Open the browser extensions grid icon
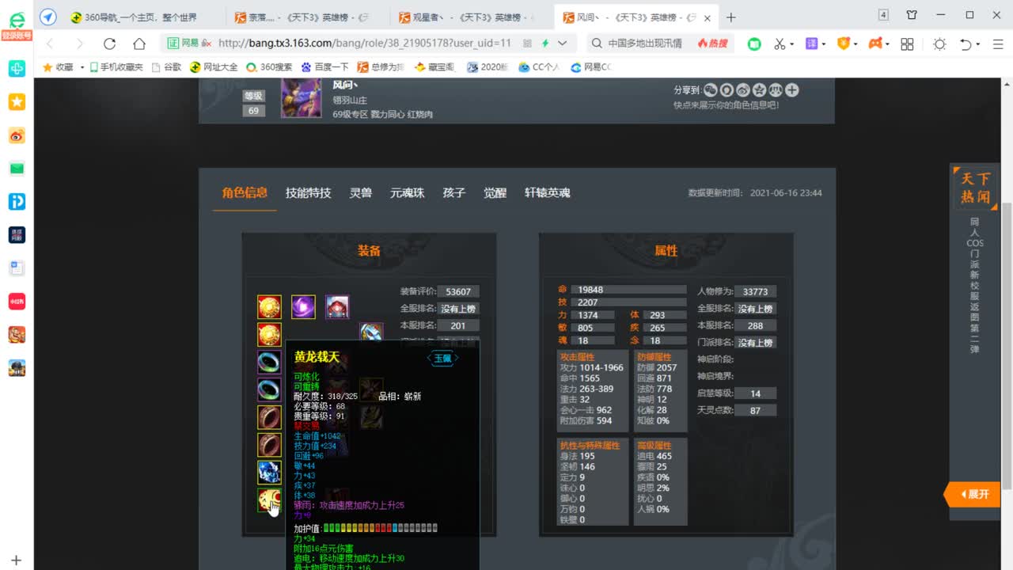Image resolution: width=1013 pixels, height=570 pixels. click(908, 44)
